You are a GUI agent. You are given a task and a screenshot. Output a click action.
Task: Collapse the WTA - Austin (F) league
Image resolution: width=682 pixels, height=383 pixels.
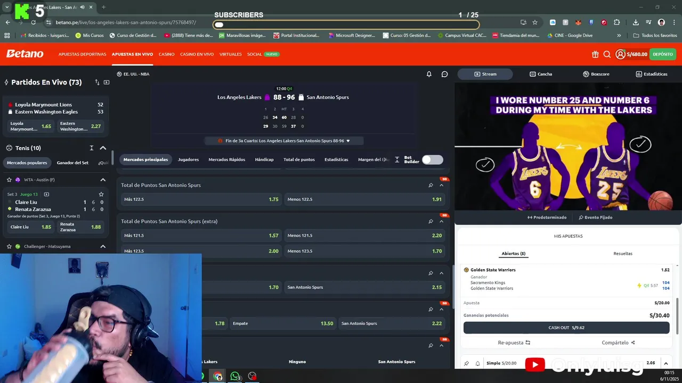point(103,180)
